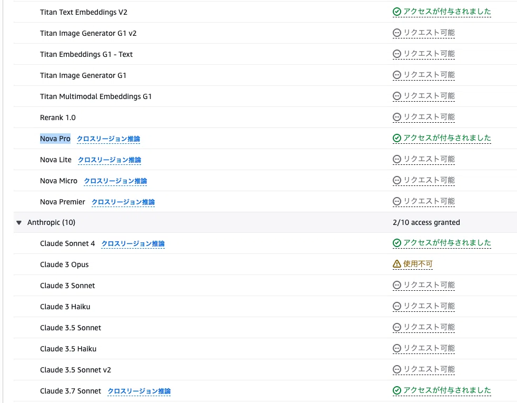This screenshot has height=403, width=517.
Task: Select the Claude 3 Sonnet model name
Action: [67, 286]
